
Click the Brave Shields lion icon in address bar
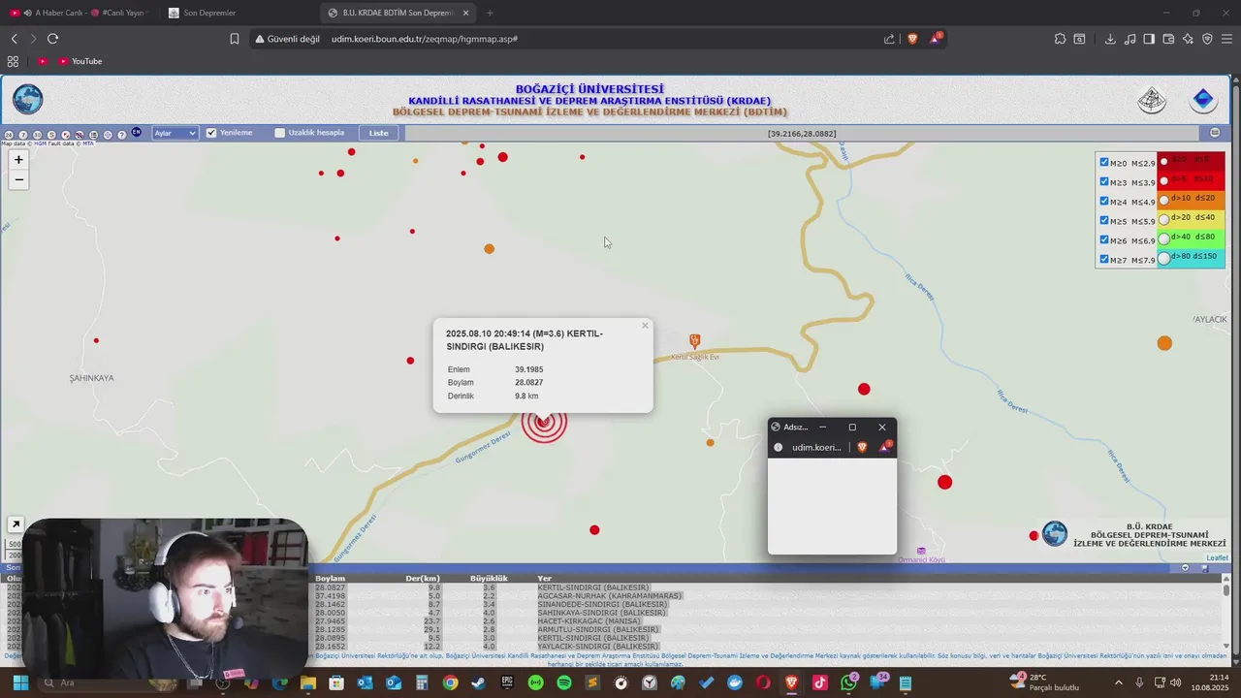(912, 39)
